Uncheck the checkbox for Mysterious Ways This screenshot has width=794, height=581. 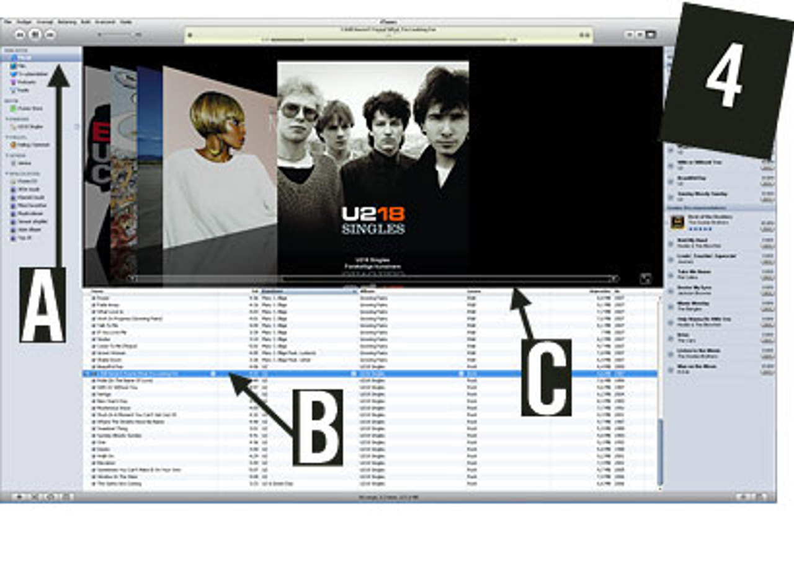[x=93, y=408]
